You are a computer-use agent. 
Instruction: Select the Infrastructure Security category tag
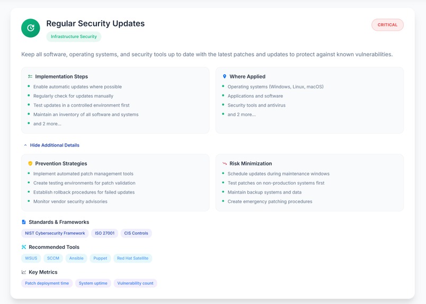coord(74,37)
